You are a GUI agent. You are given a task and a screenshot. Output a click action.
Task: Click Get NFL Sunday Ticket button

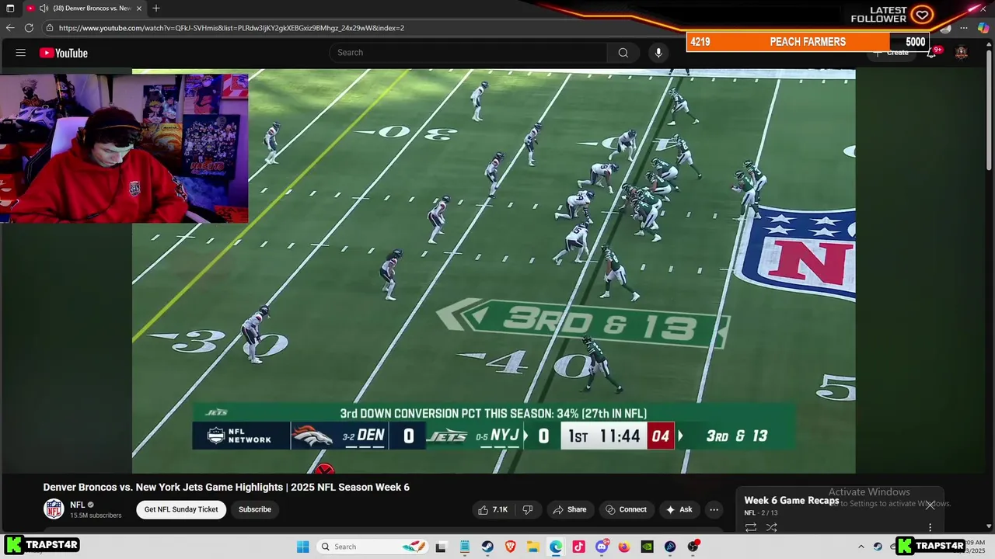[181, 509]
